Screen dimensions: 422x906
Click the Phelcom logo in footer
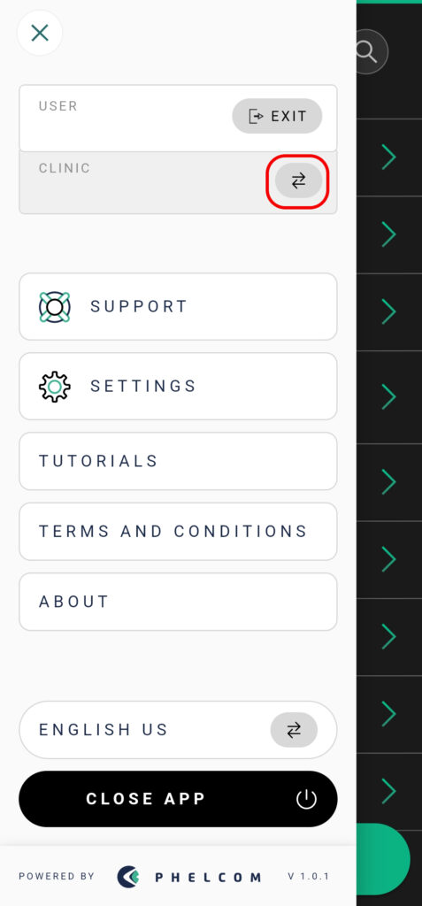188,877
